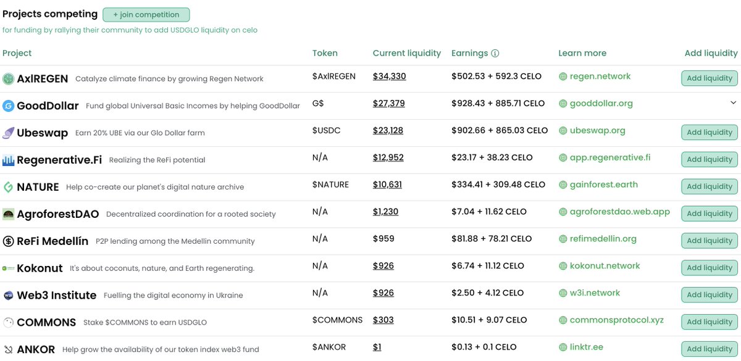Open the refimedellin.org link

tap(603, 239)
